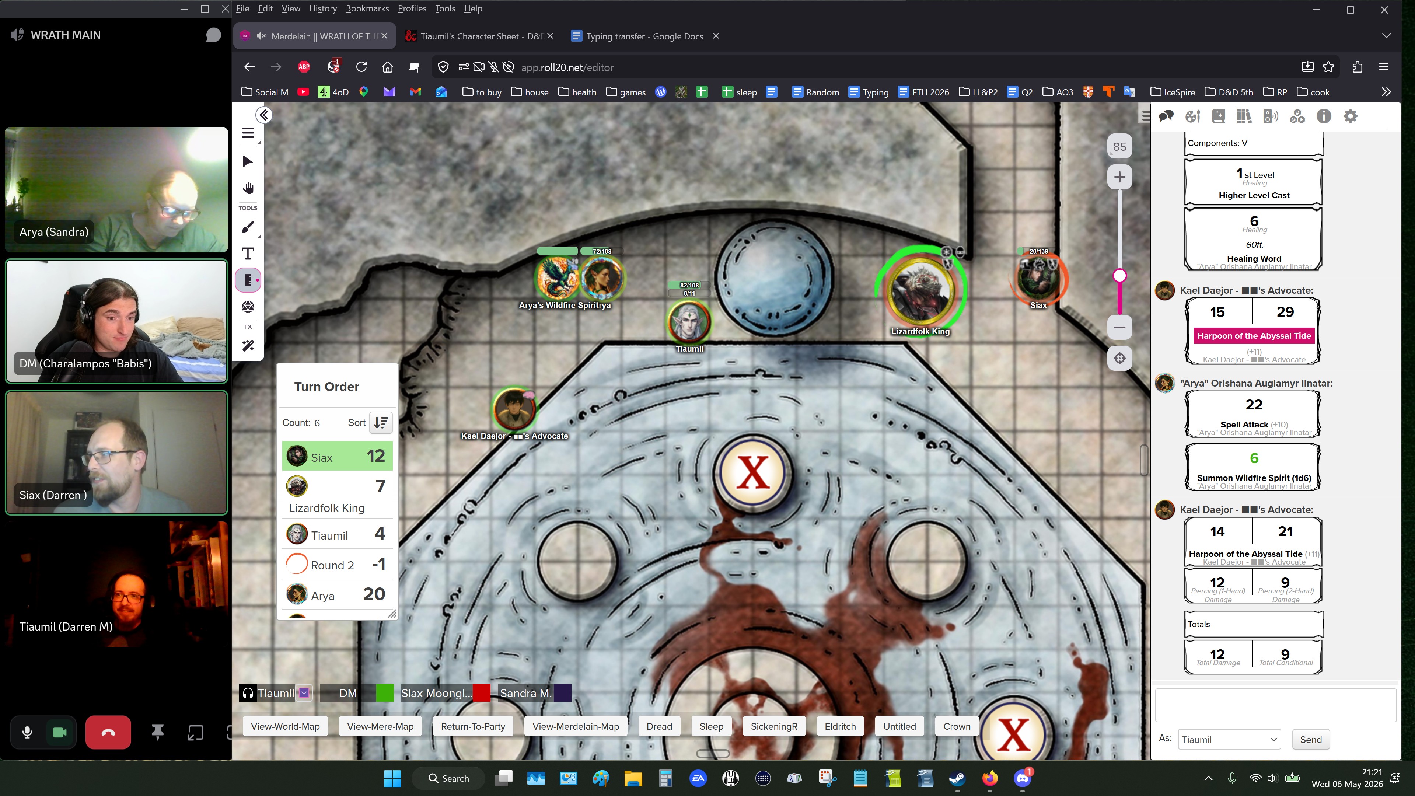Open the 'As: Tiaumil' speaker dropdown
Image resolution: width=1415 pixels, height=796 pixels.
coord(1229,739)
